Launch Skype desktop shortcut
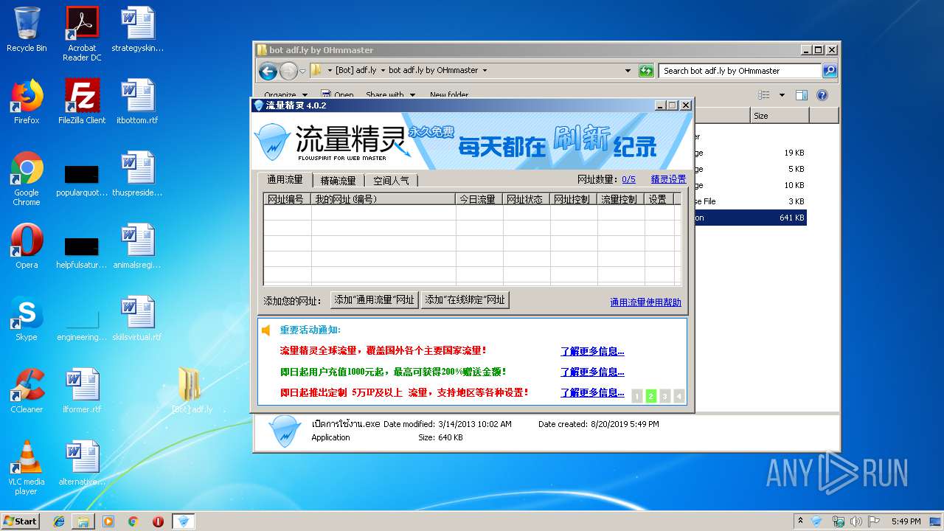Viewport: 944px width, 531px height. 27,319
